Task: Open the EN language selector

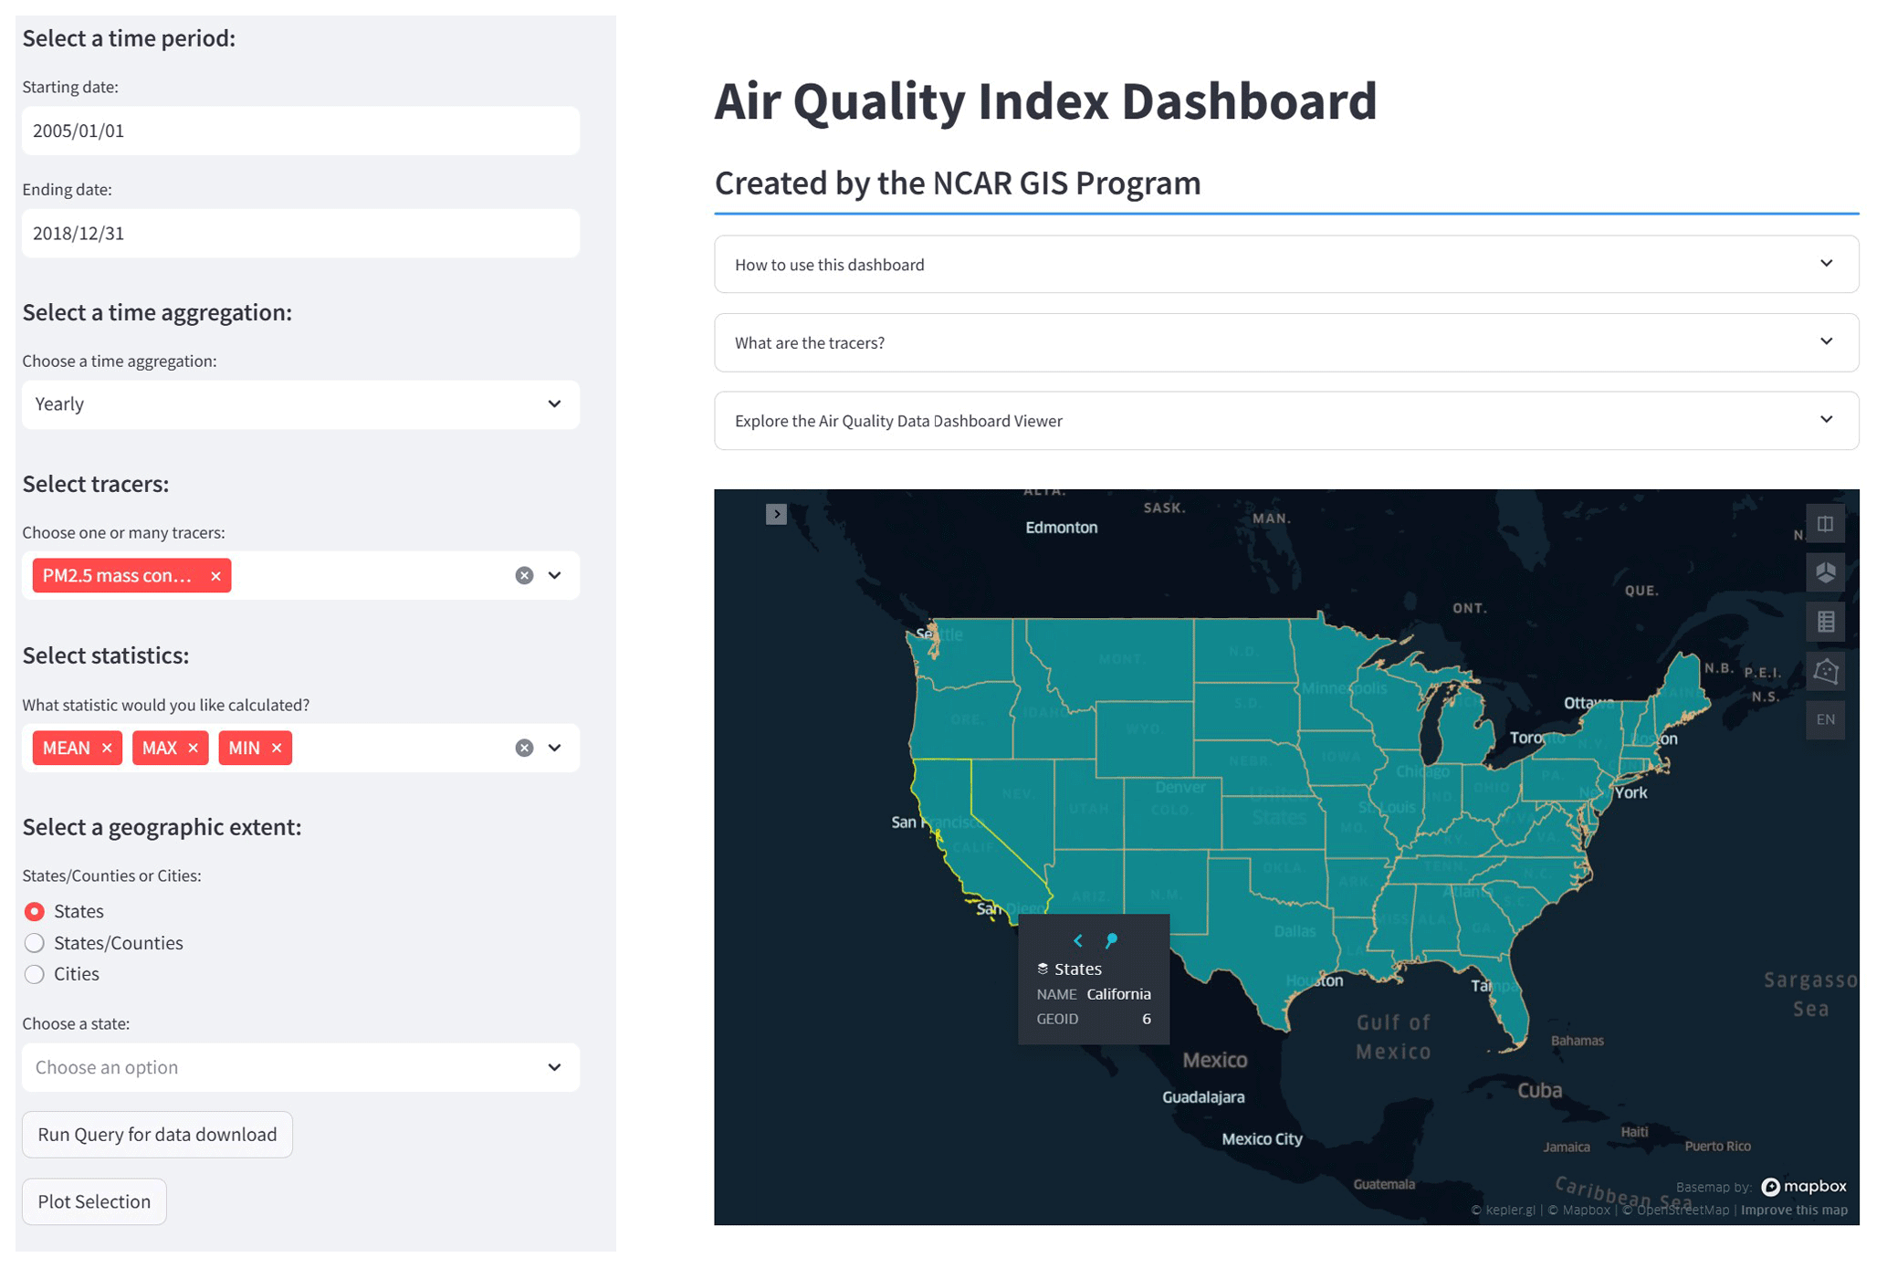Action: point(1824,719)
